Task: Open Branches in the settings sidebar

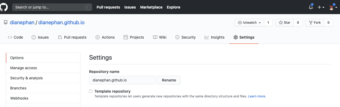Action: [x=43, y=88]
